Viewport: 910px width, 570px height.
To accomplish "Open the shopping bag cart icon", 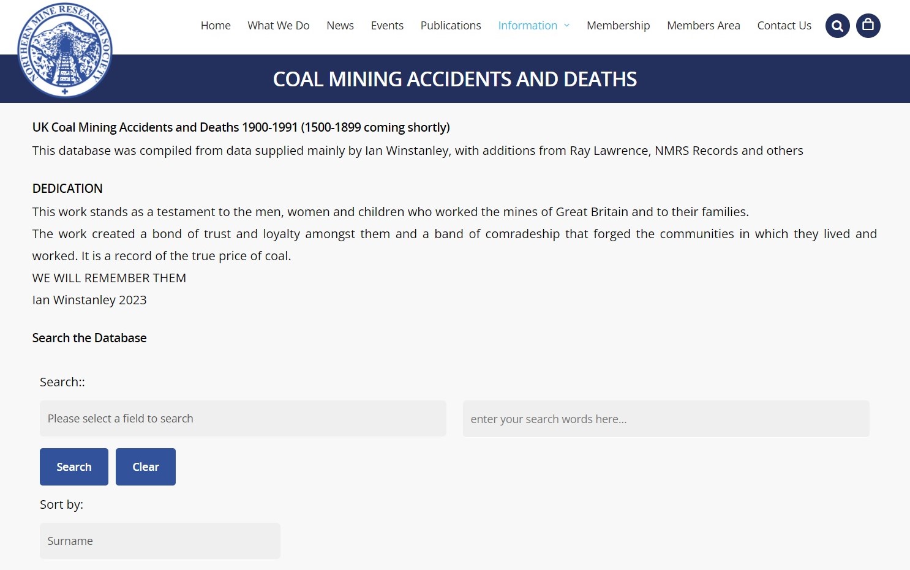I will 868,26.
